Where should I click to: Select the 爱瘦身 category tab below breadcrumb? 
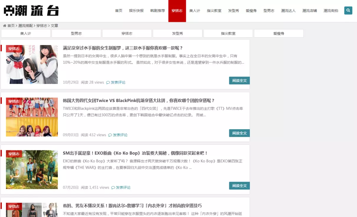(279, 33)
